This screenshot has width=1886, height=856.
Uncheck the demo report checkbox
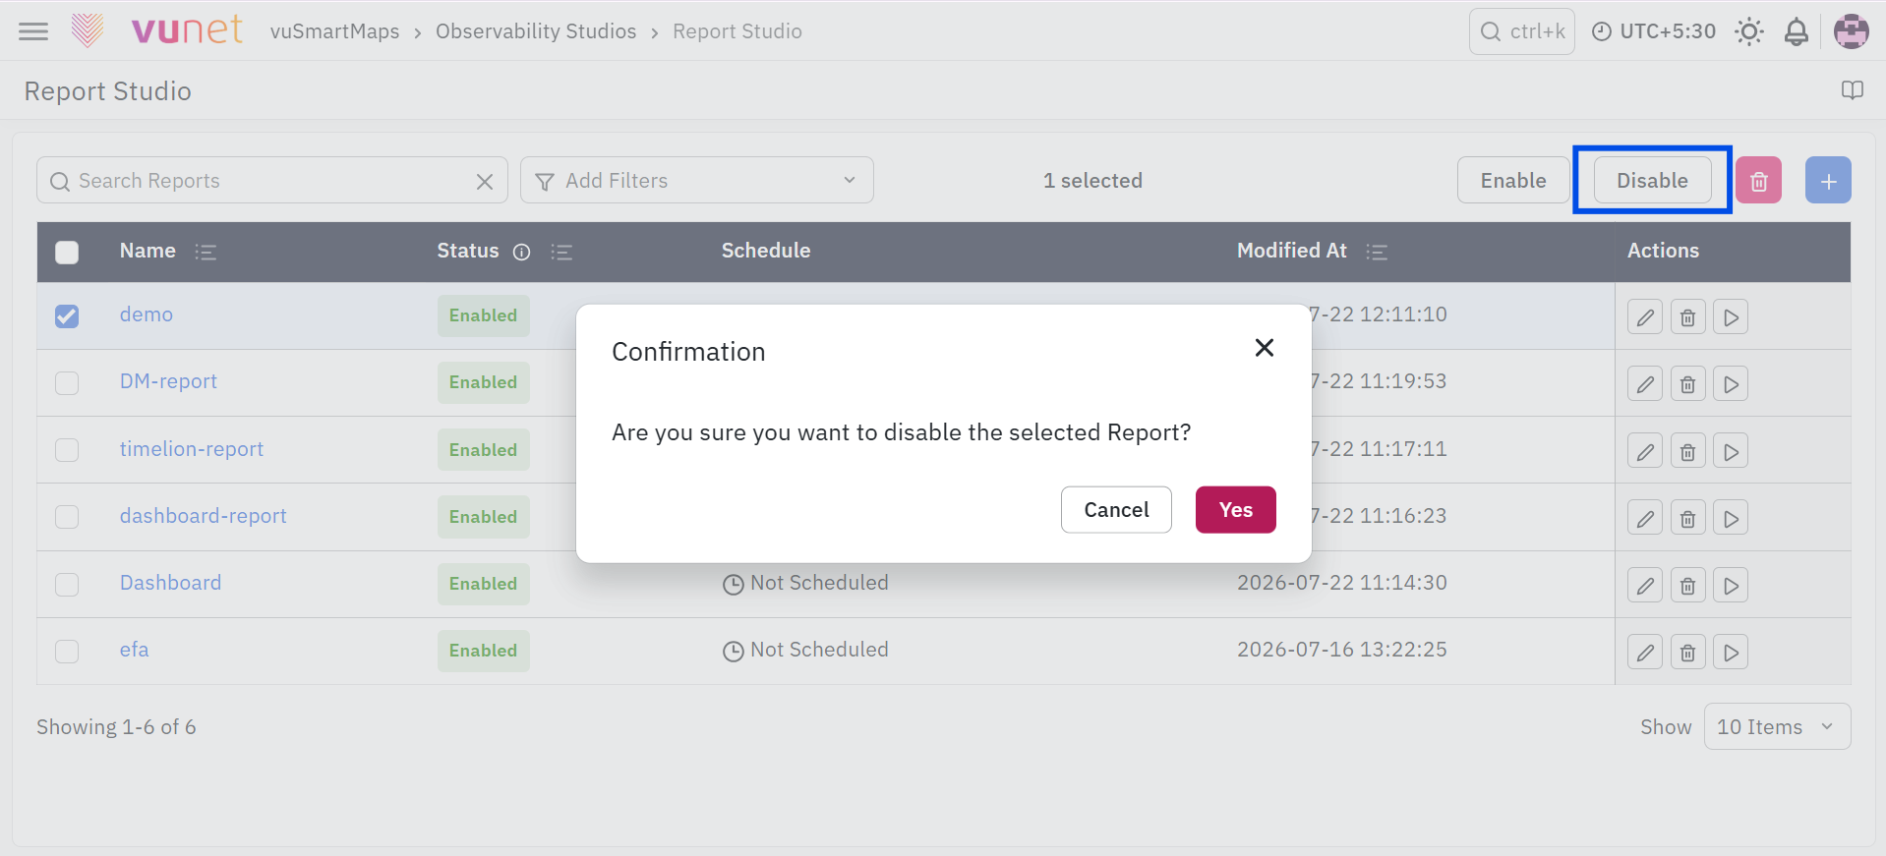click(67, 315)
